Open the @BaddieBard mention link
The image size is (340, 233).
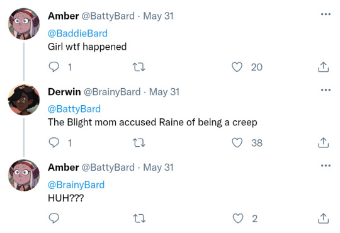tap(77, 33)
